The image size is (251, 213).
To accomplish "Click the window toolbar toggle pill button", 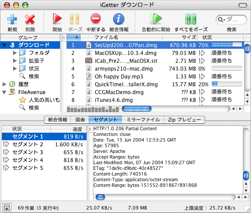I will 243,5.
